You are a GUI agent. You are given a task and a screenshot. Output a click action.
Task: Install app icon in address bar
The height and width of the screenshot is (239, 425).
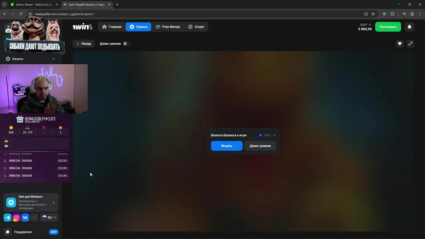[366, 14]
